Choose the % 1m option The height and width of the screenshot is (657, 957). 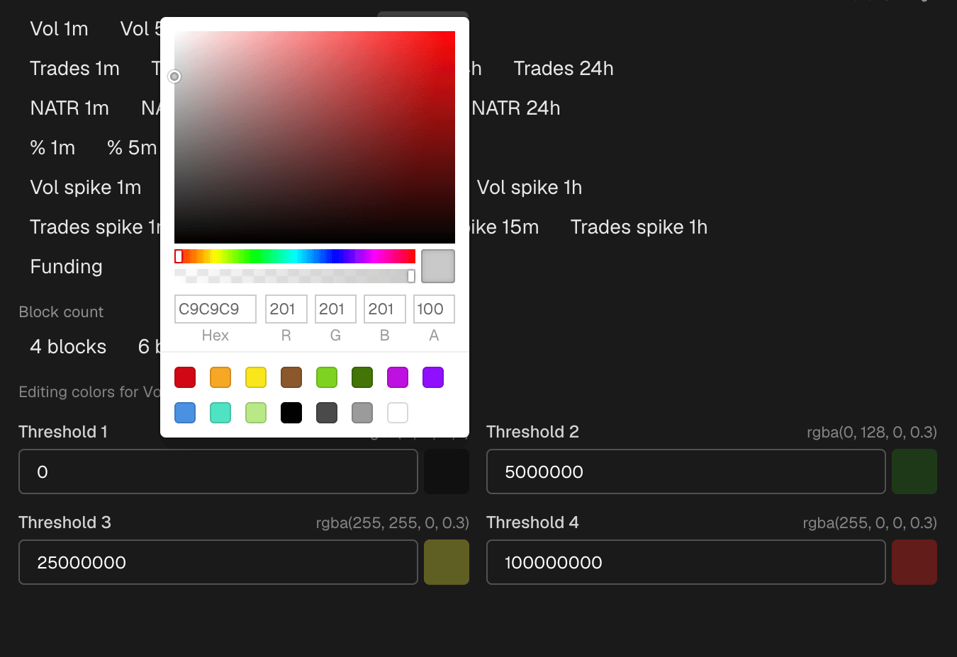52,148
